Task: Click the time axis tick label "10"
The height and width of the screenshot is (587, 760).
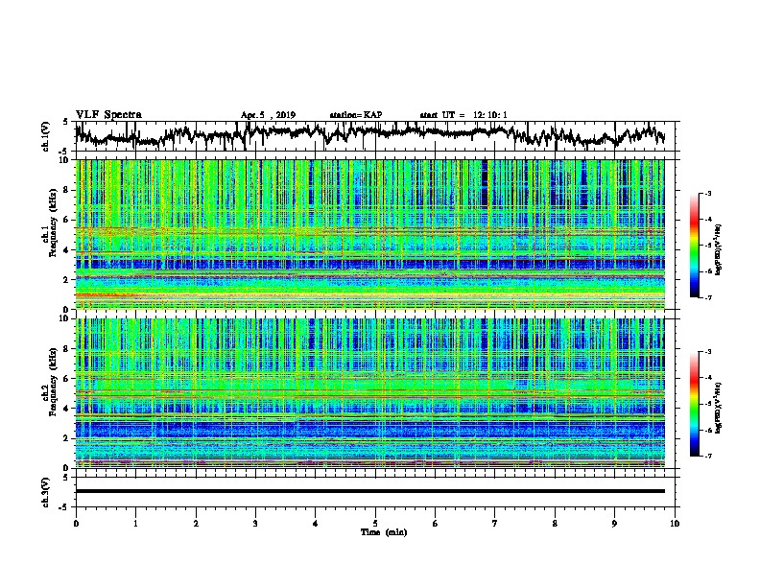Action: click(x=675, y=524)
